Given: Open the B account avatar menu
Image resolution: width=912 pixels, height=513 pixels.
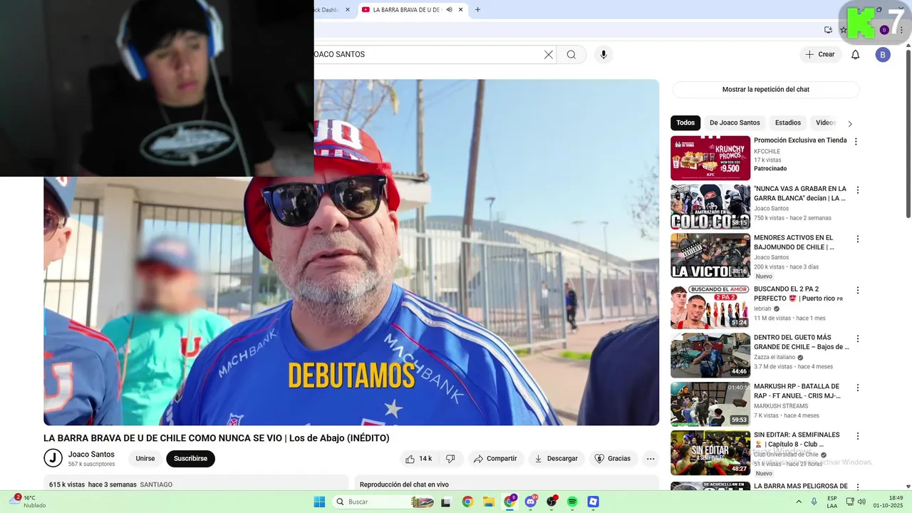Looking at the screenshot, I should tap(883, 55).
